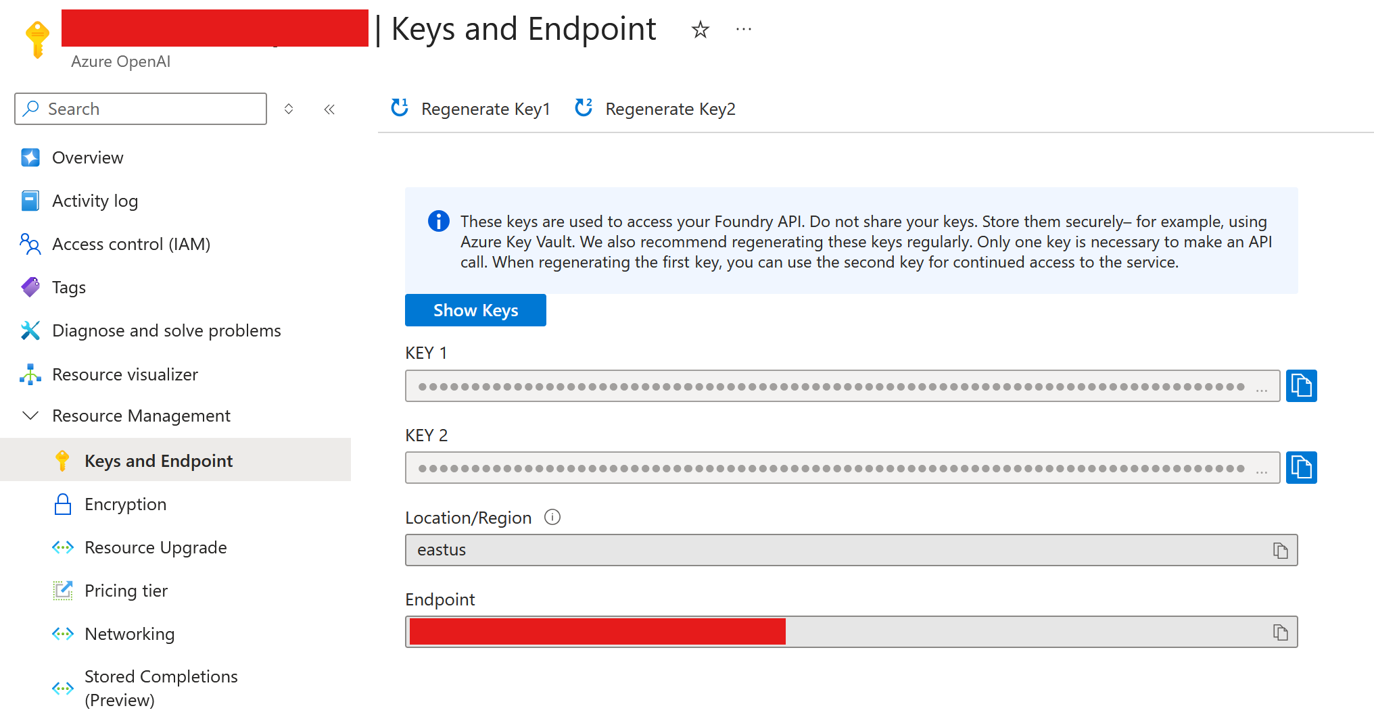Copy KEY 1 to clipboard
1374x723 pixels.
1301,386
